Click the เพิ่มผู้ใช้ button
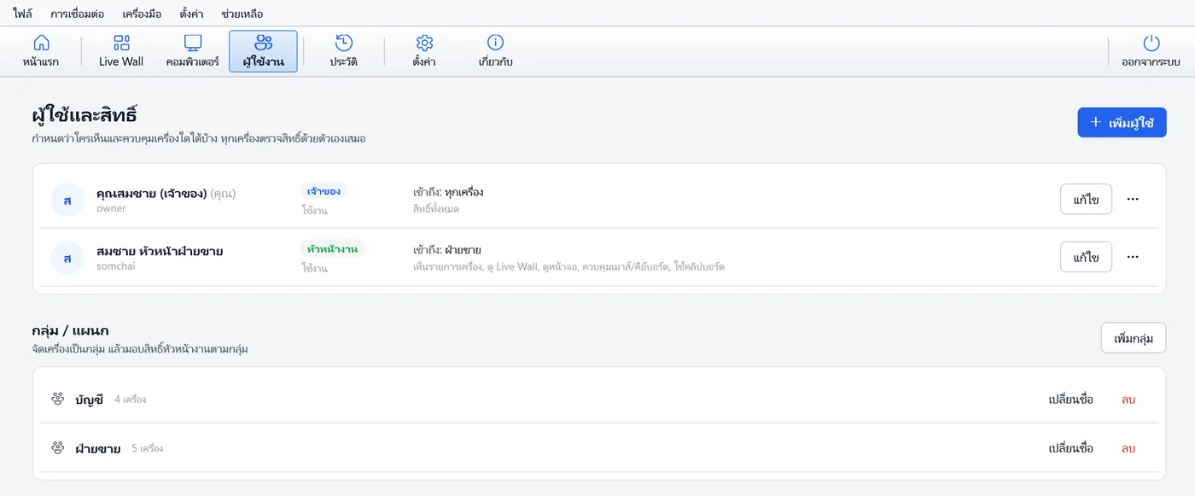Viewport: 1195px width, 496px height. (x=1122, y=122)
